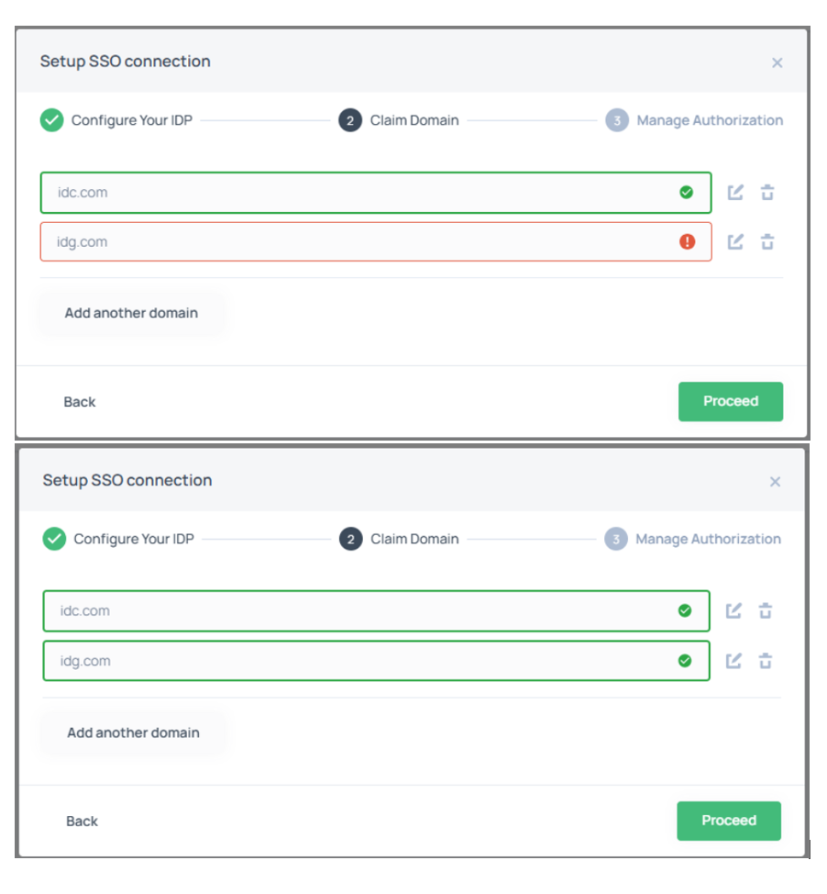Close the lower Setup SSO connection dialog
This screenshot has width=827, height=894.
coord(775,482)
